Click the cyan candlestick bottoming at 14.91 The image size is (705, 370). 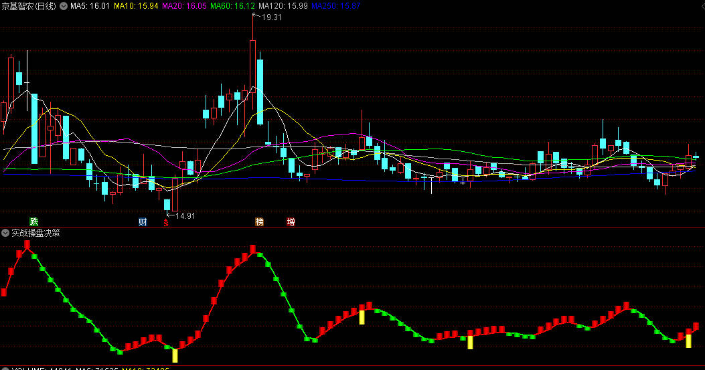tap(167, 205)
